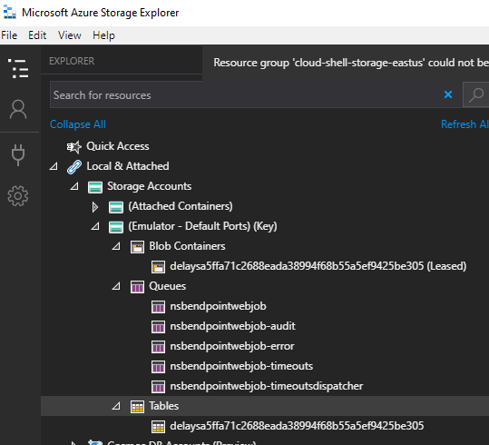The height and width of the screenshot is (445, 489).
Task: Click the Attached Containers storage icon
Action: coord(116,207)
